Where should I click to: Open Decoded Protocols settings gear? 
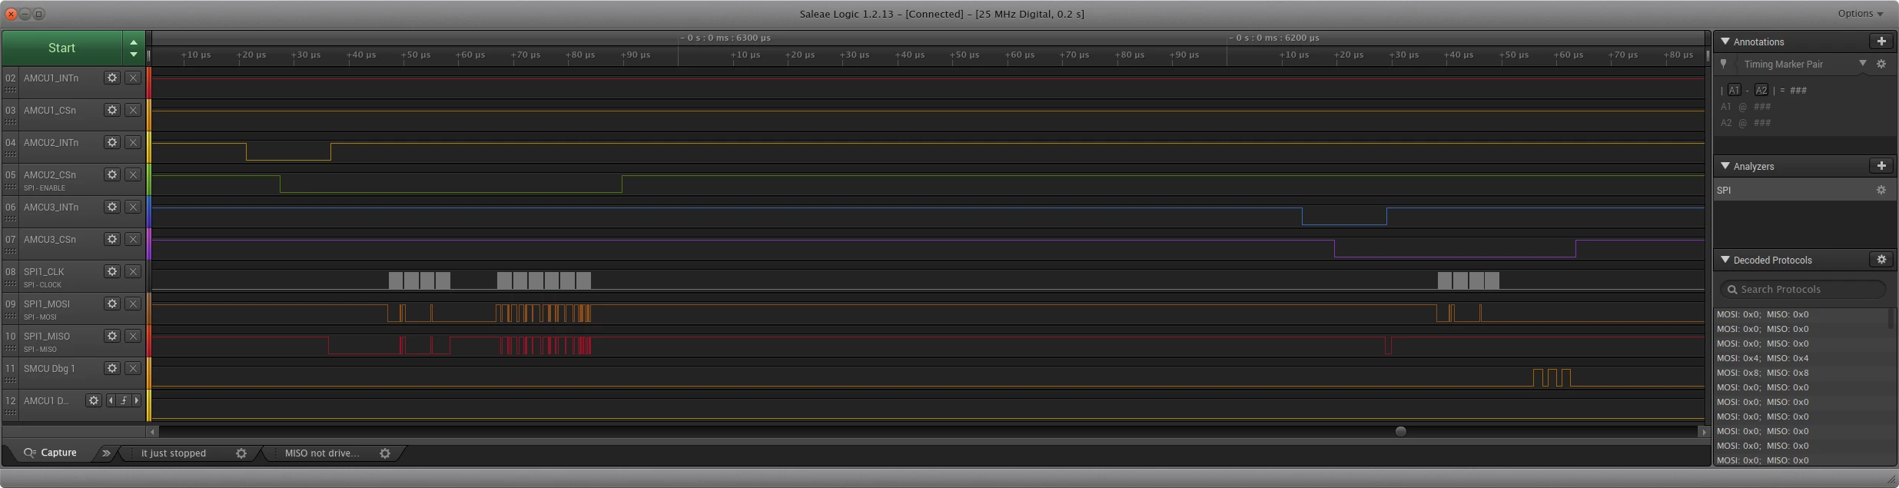[x=1881, y=260]
